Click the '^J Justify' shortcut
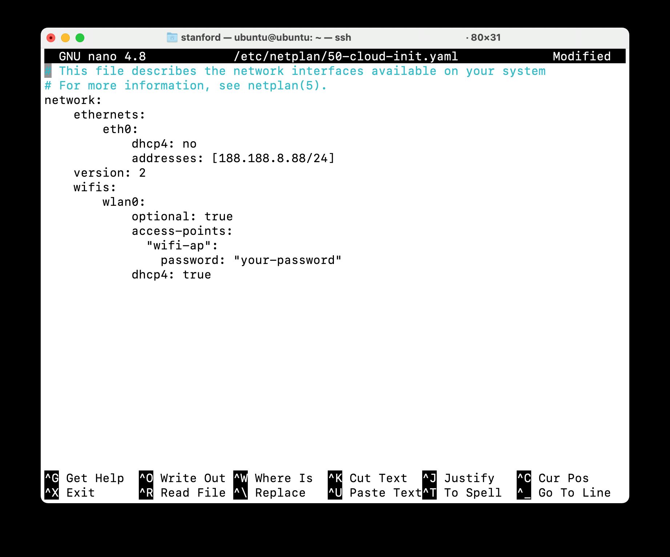Screen dimensions: 670x557 (x=459, y=478)
